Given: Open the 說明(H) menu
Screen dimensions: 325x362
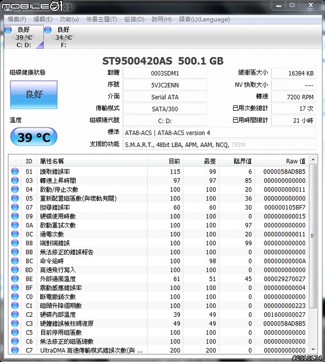Looking at the screenshot, I should (x=161, y=19).
